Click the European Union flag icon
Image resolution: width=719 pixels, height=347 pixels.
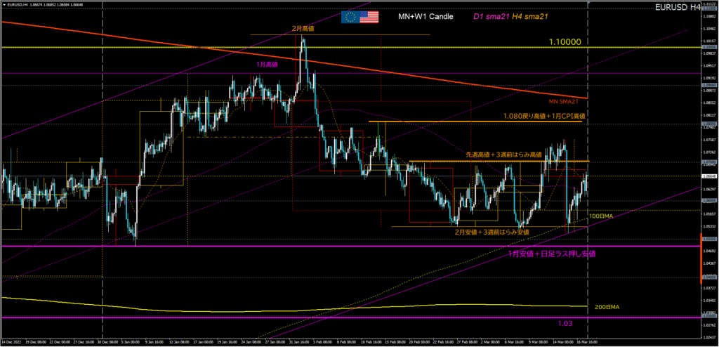tap(350, 17)
